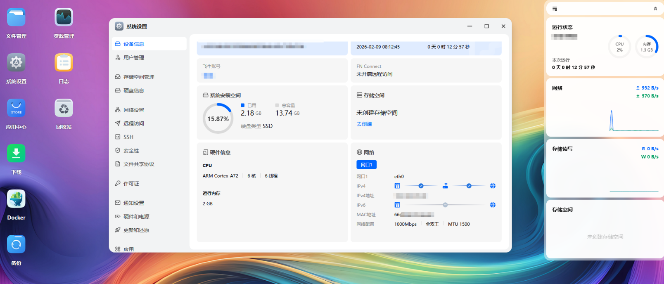
Task: Click the widget panel settings list icon
Action: click(x=555, y=9)
